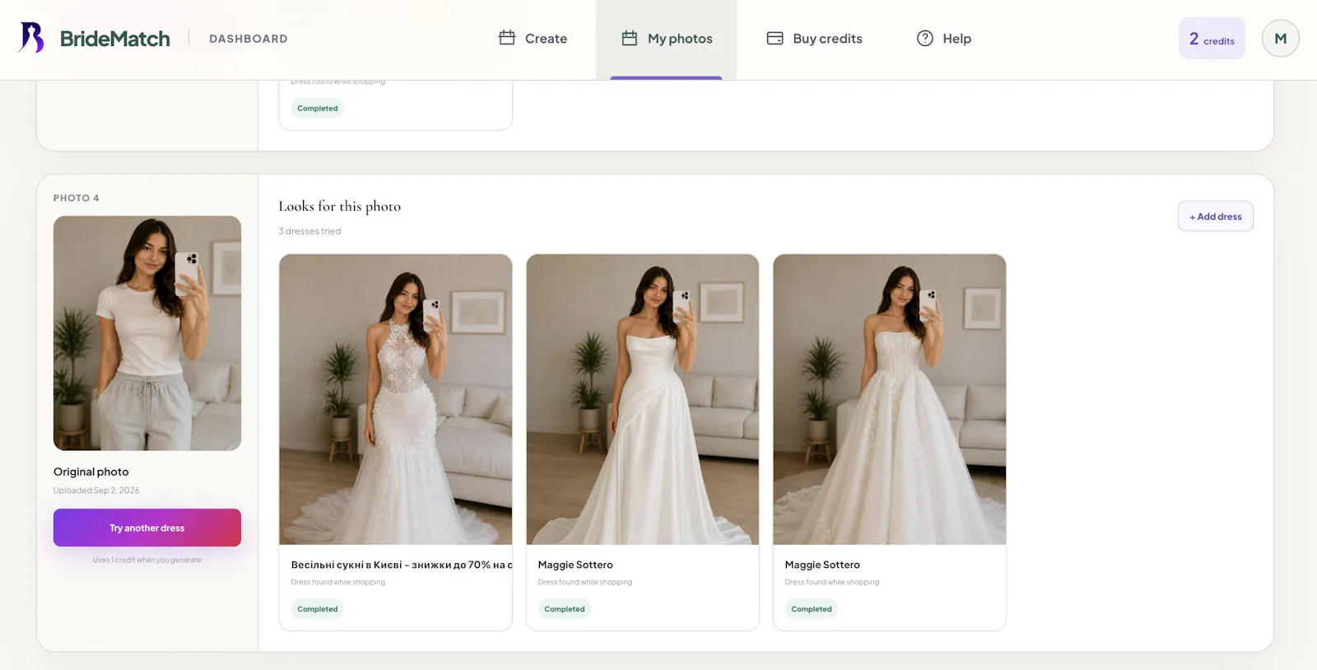Viewport: 1317px width, 670px height.
Task: Click the Uses 1 credit when you generate note
Action: pyautogui.click(x=147, y=560)
